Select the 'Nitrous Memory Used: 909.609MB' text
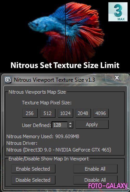130x192 pixels. point(43,136)
